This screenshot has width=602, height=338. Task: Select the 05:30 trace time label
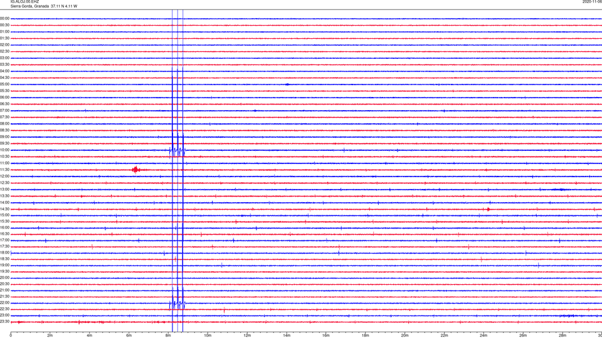[x=4, y=91]
